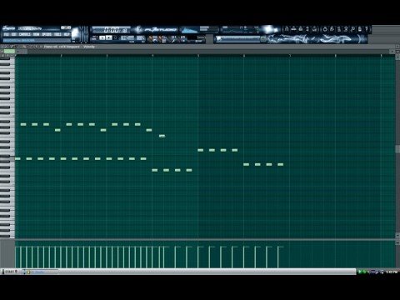
Task: Click the green horizontal scroll thumb
Action: [x=9, y=52]
